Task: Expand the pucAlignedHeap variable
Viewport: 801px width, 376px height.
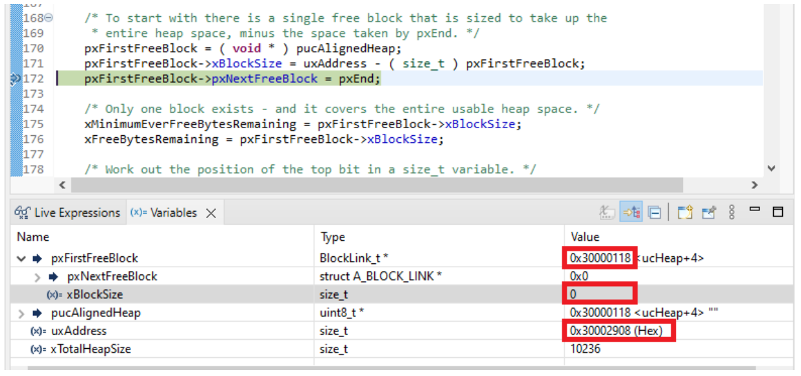Action: coord(22,313)
